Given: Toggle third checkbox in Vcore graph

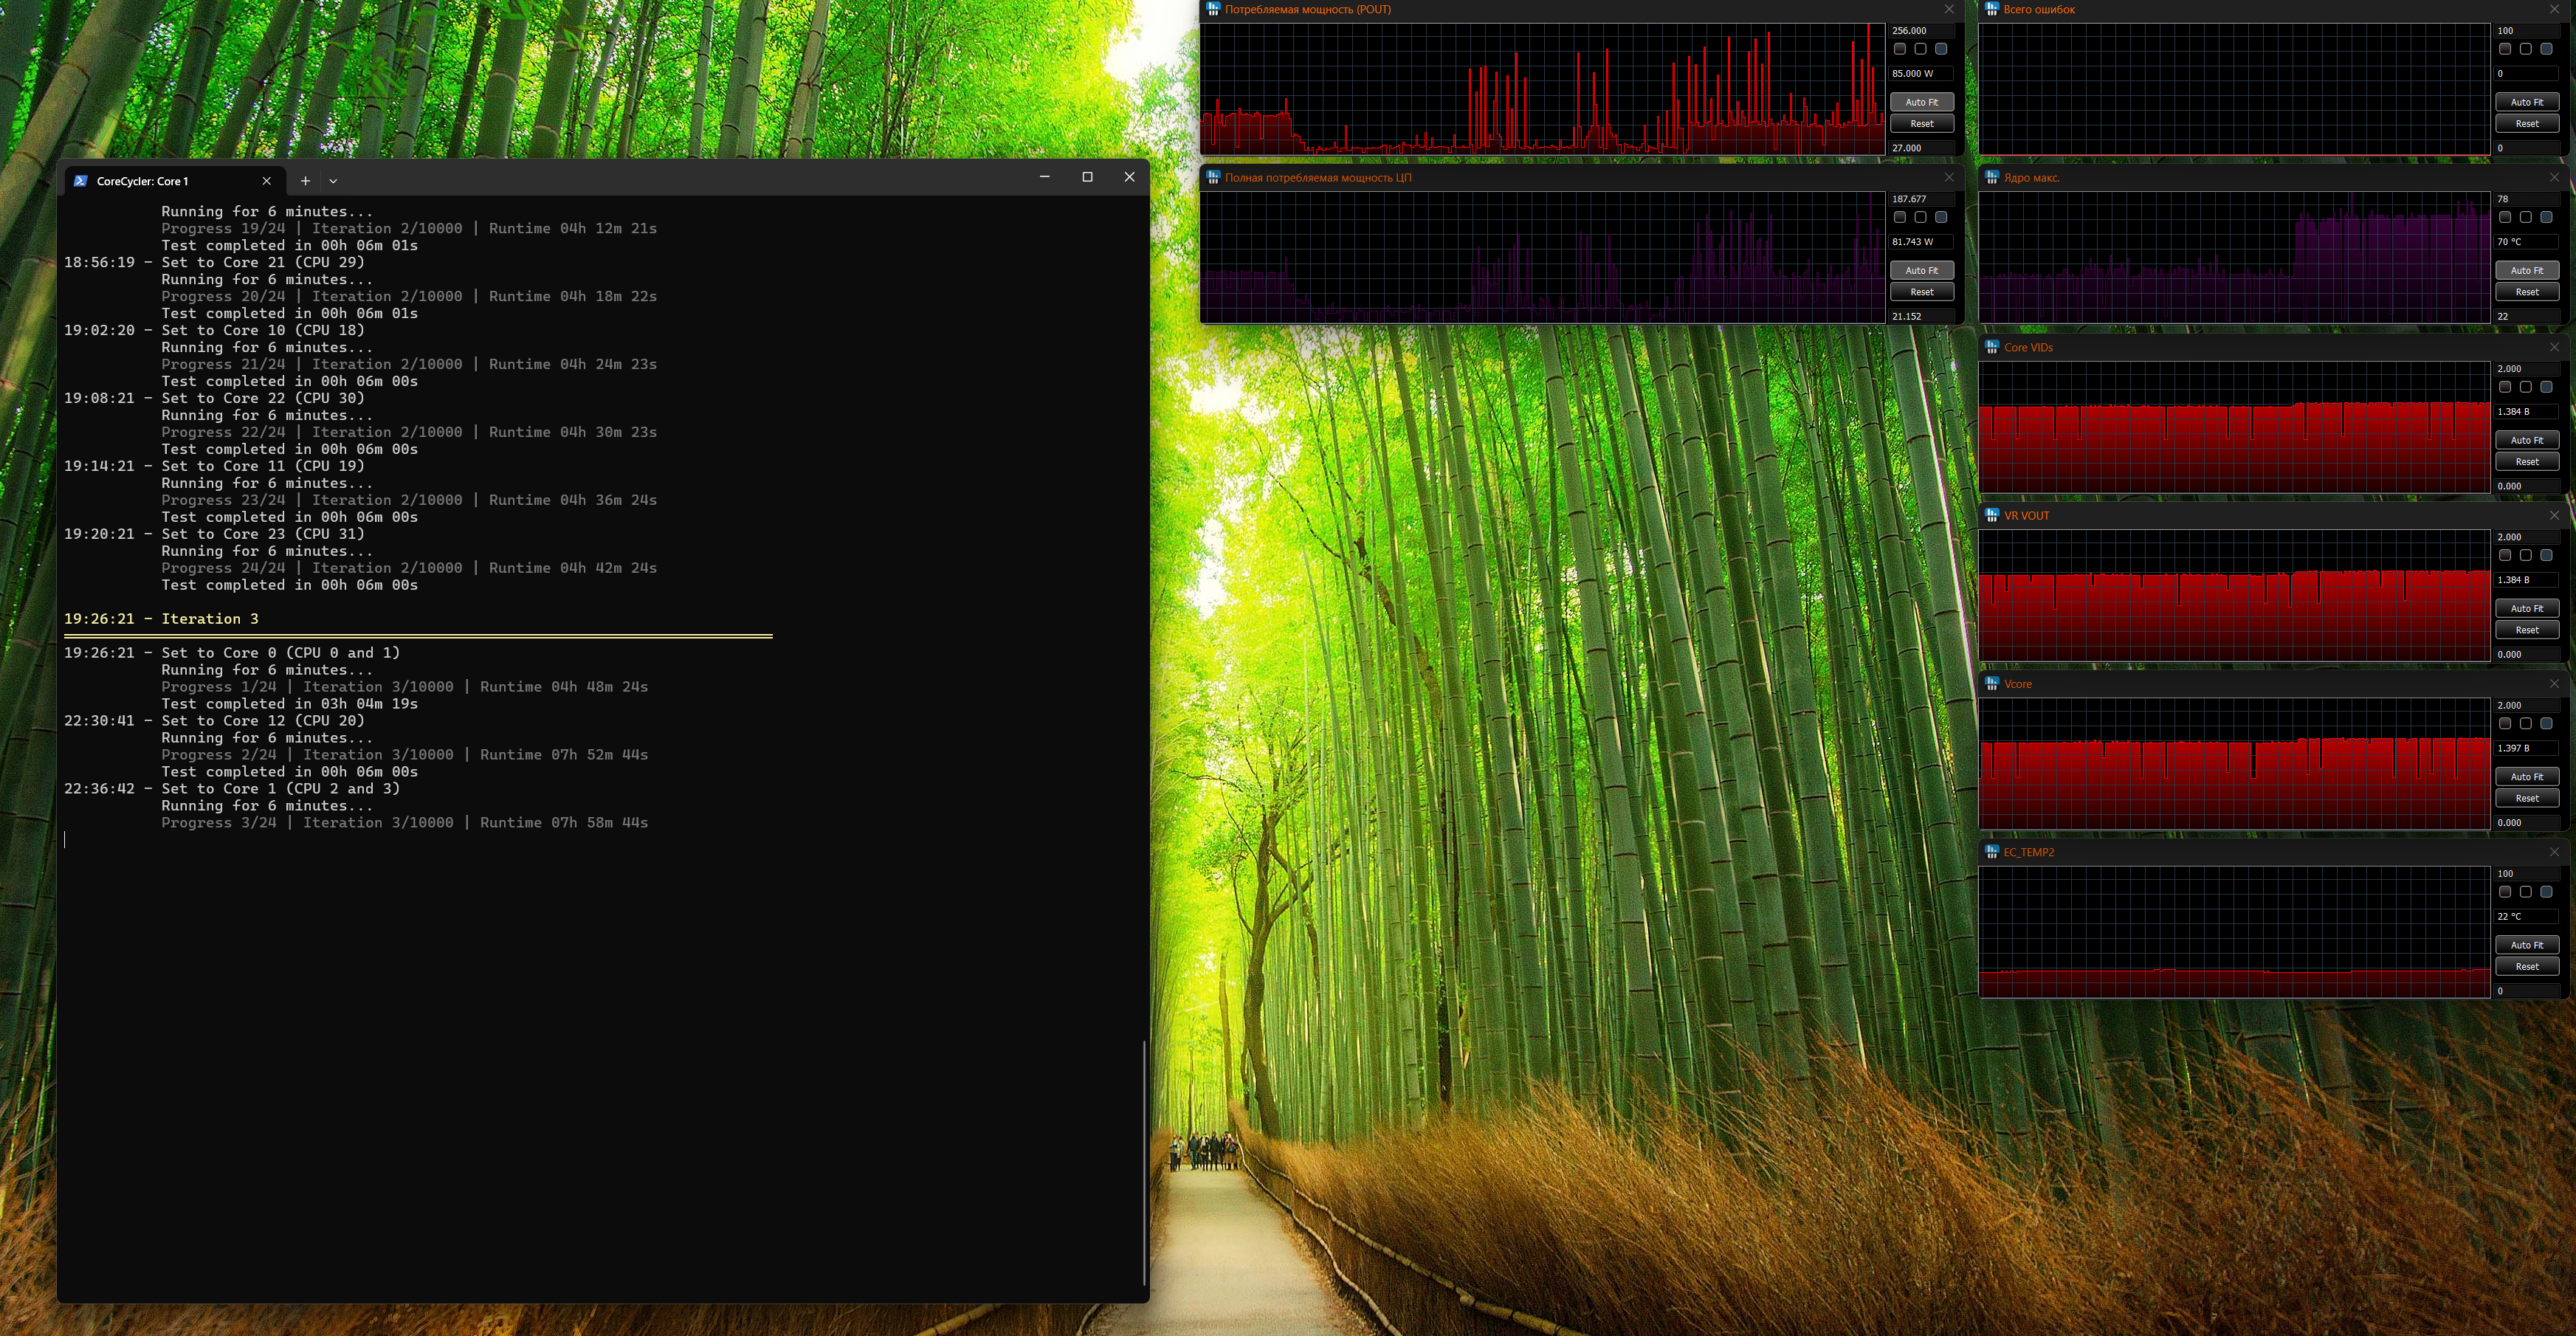Looking at the screenshot, I should (2546, 723).
